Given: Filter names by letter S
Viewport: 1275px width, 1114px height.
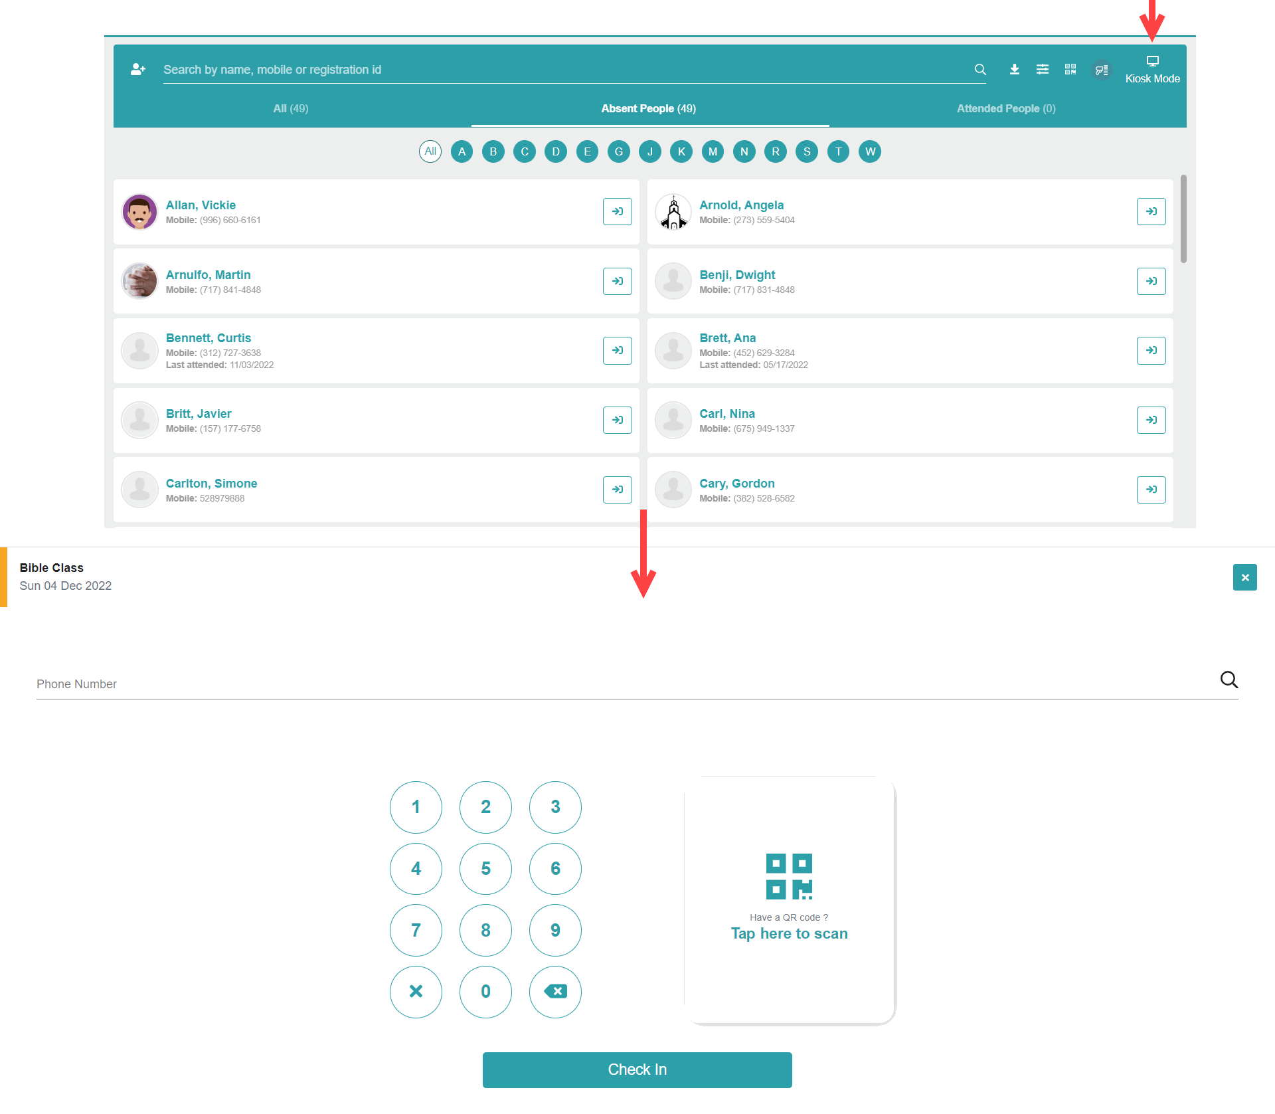Looking at the screenshot, I should (x=807, y=151).
